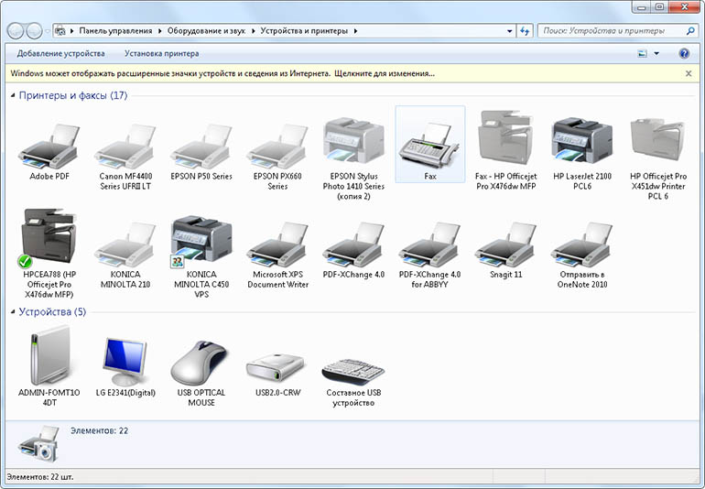Dismiss the yellow information bar
This screenshot has width=705, height=489.
(x=689, y=73)
